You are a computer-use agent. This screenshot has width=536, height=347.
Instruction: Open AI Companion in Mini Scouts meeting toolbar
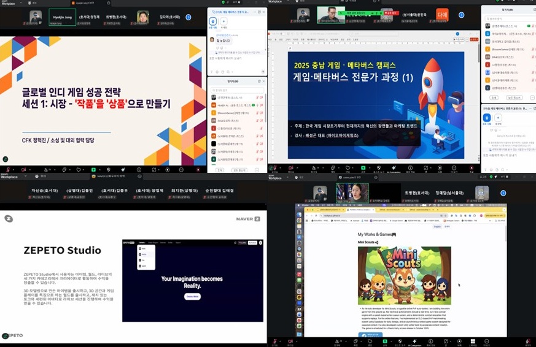pos(414,341)
